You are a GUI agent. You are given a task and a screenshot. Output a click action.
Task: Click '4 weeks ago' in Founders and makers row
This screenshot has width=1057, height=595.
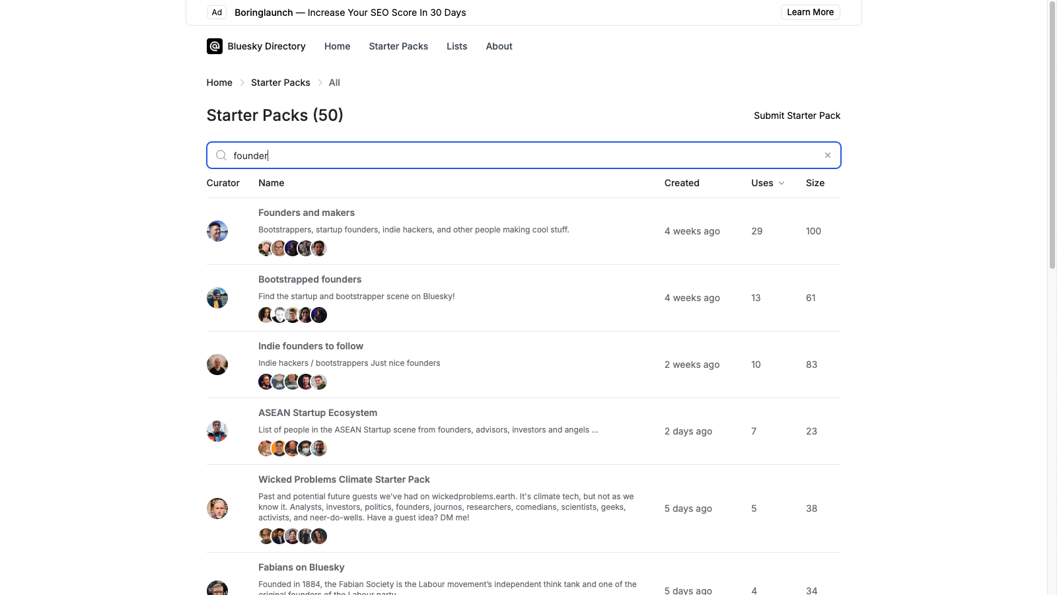tap(692, 231)
